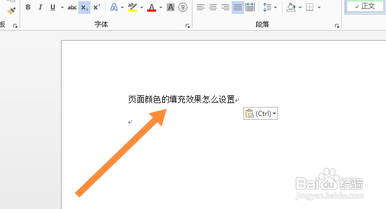Screen dimensions: 386x209
Task: Open the highlight color dropdown arrow
Action: tap(142, 7)
